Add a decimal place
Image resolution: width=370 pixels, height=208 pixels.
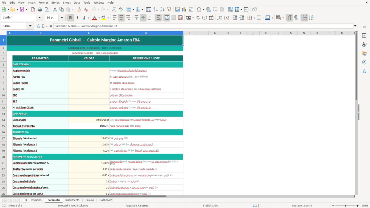click(x=220, y=18)
